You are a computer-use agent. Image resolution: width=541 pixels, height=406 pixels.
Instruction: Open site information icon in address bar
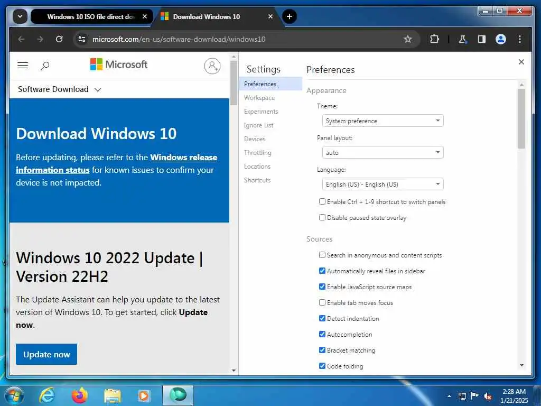[82, 39]
